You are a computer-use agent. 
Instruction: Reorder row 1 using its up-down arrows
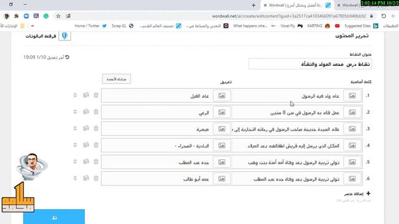pyautogui.click(x=75, y=95)
